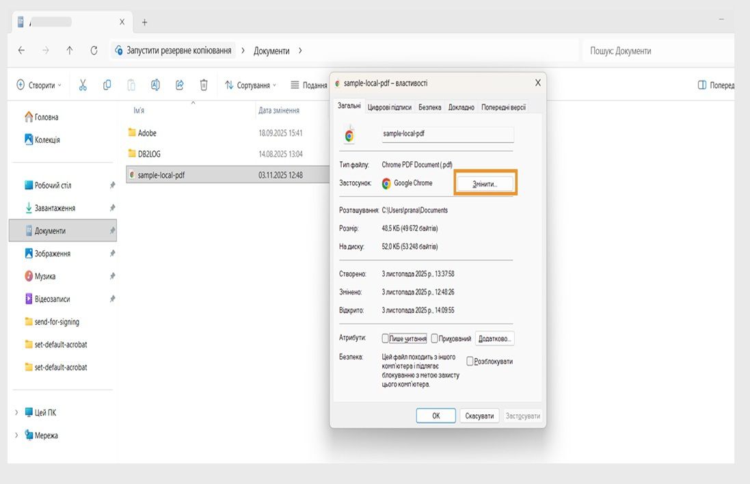Image resolution: width=750 pixels, height=484 pixels.
Task: Click the DB2LOG folder icon
Action: point(132,154)
